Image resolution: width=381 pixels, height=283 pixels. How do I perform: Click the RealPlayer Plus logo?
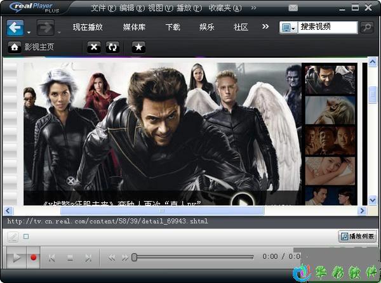point(35,8)
